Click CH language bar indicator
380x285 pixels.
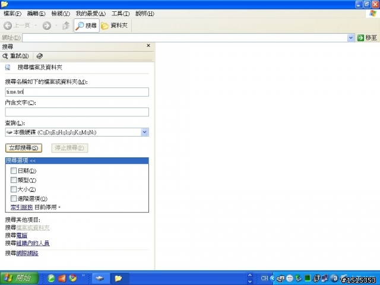[x=264, y=278]
